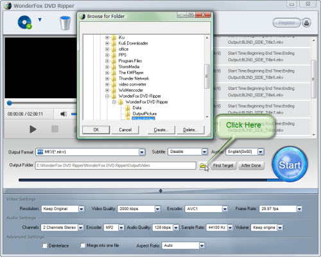The image size is (321, 257).
Task: Open the Aspect Ratio dropdown
Action: click(202, 245)
